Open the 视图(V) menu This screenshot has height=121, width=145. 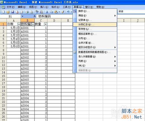point(33,7)
